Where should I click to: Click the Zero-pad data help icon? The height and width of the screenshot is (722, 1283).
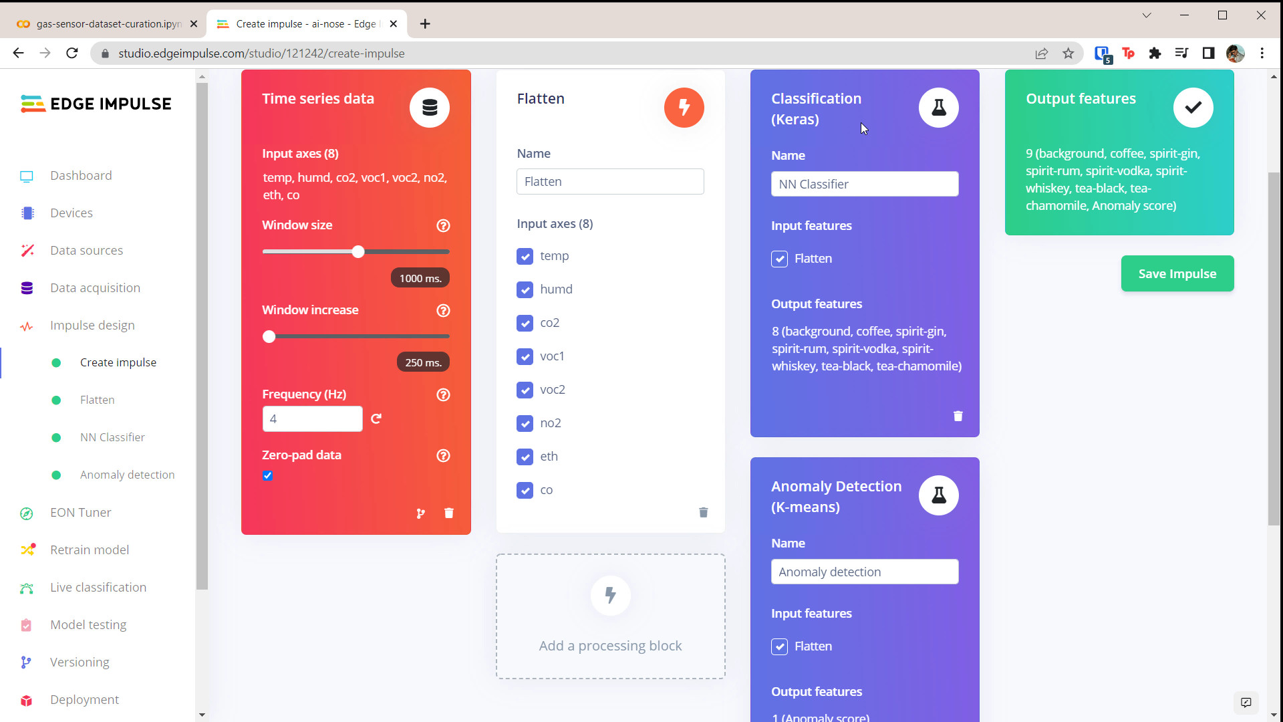[443, 456]
